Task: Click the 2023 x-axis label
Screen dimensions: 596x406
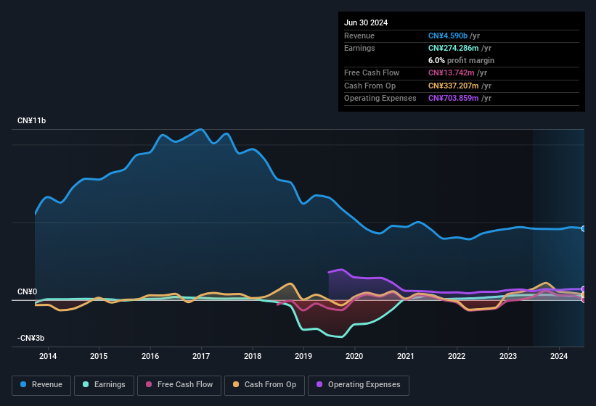Action: [x=508, y=356]
